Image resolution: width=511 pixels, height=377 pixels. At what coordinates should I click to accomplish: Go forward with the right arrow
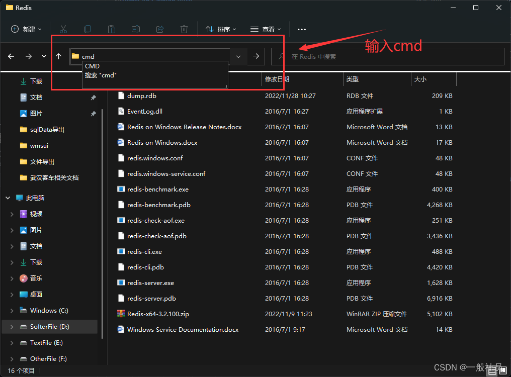click(x=29, y=56)
